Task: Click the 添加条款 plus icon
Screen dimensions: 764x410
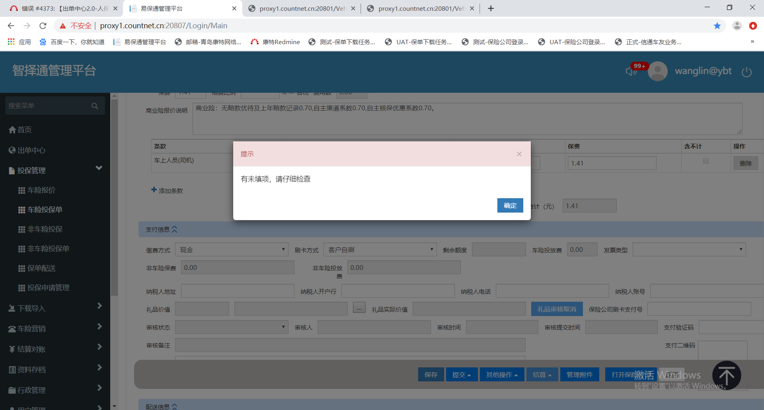Action: point(154,190)
